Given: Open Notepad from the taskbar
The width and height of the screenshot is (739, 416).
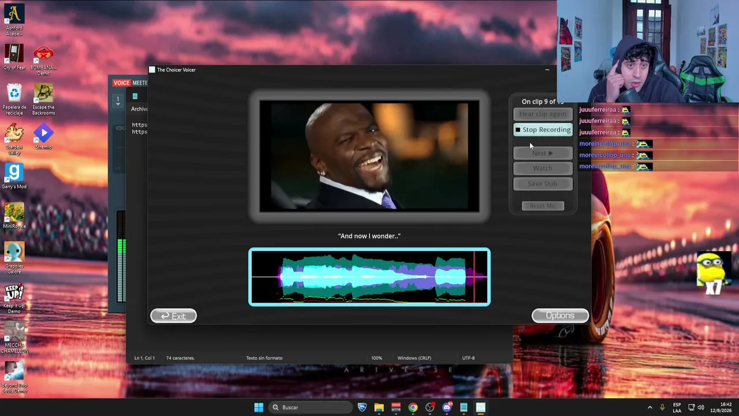Looking at the screenshot, I should click(464, 407).
